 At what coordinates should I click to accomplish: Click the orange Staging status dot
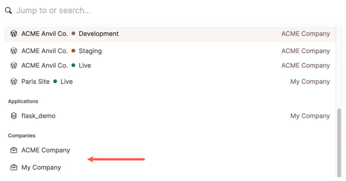73,51
